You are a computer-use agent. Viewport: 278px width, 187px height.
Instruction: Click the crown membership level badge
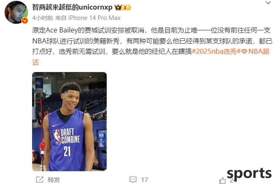pos(122,7)
